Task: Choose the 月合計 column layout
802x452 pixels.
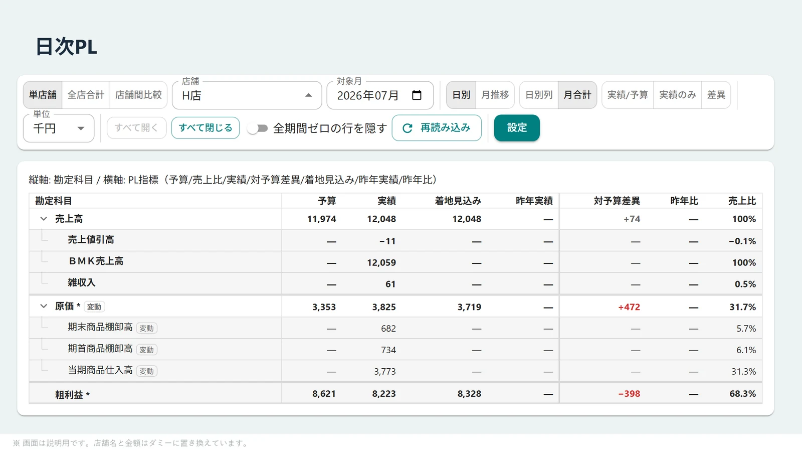Action: point(577,95)
